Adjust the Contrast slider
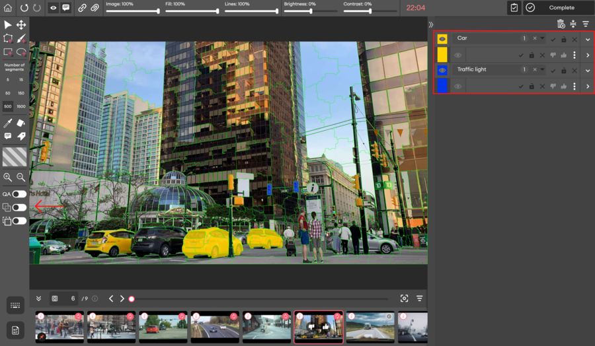The image size is (595, 346). pos(370,11)
